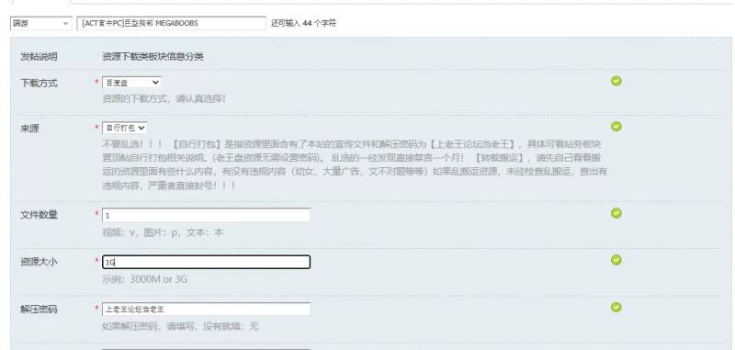Click the hint 视频：v，图片：p，文本：本
735x350 pixels.
pyautogui.click(x=163, y=232)
